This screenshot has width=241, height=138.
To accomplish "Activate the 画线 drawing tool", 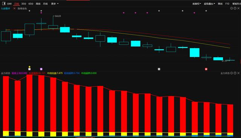I will [220, 4].
